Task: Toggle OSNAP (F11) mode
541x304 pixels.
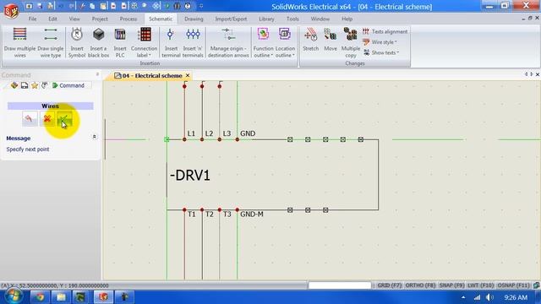Action: tap(513, 285)
